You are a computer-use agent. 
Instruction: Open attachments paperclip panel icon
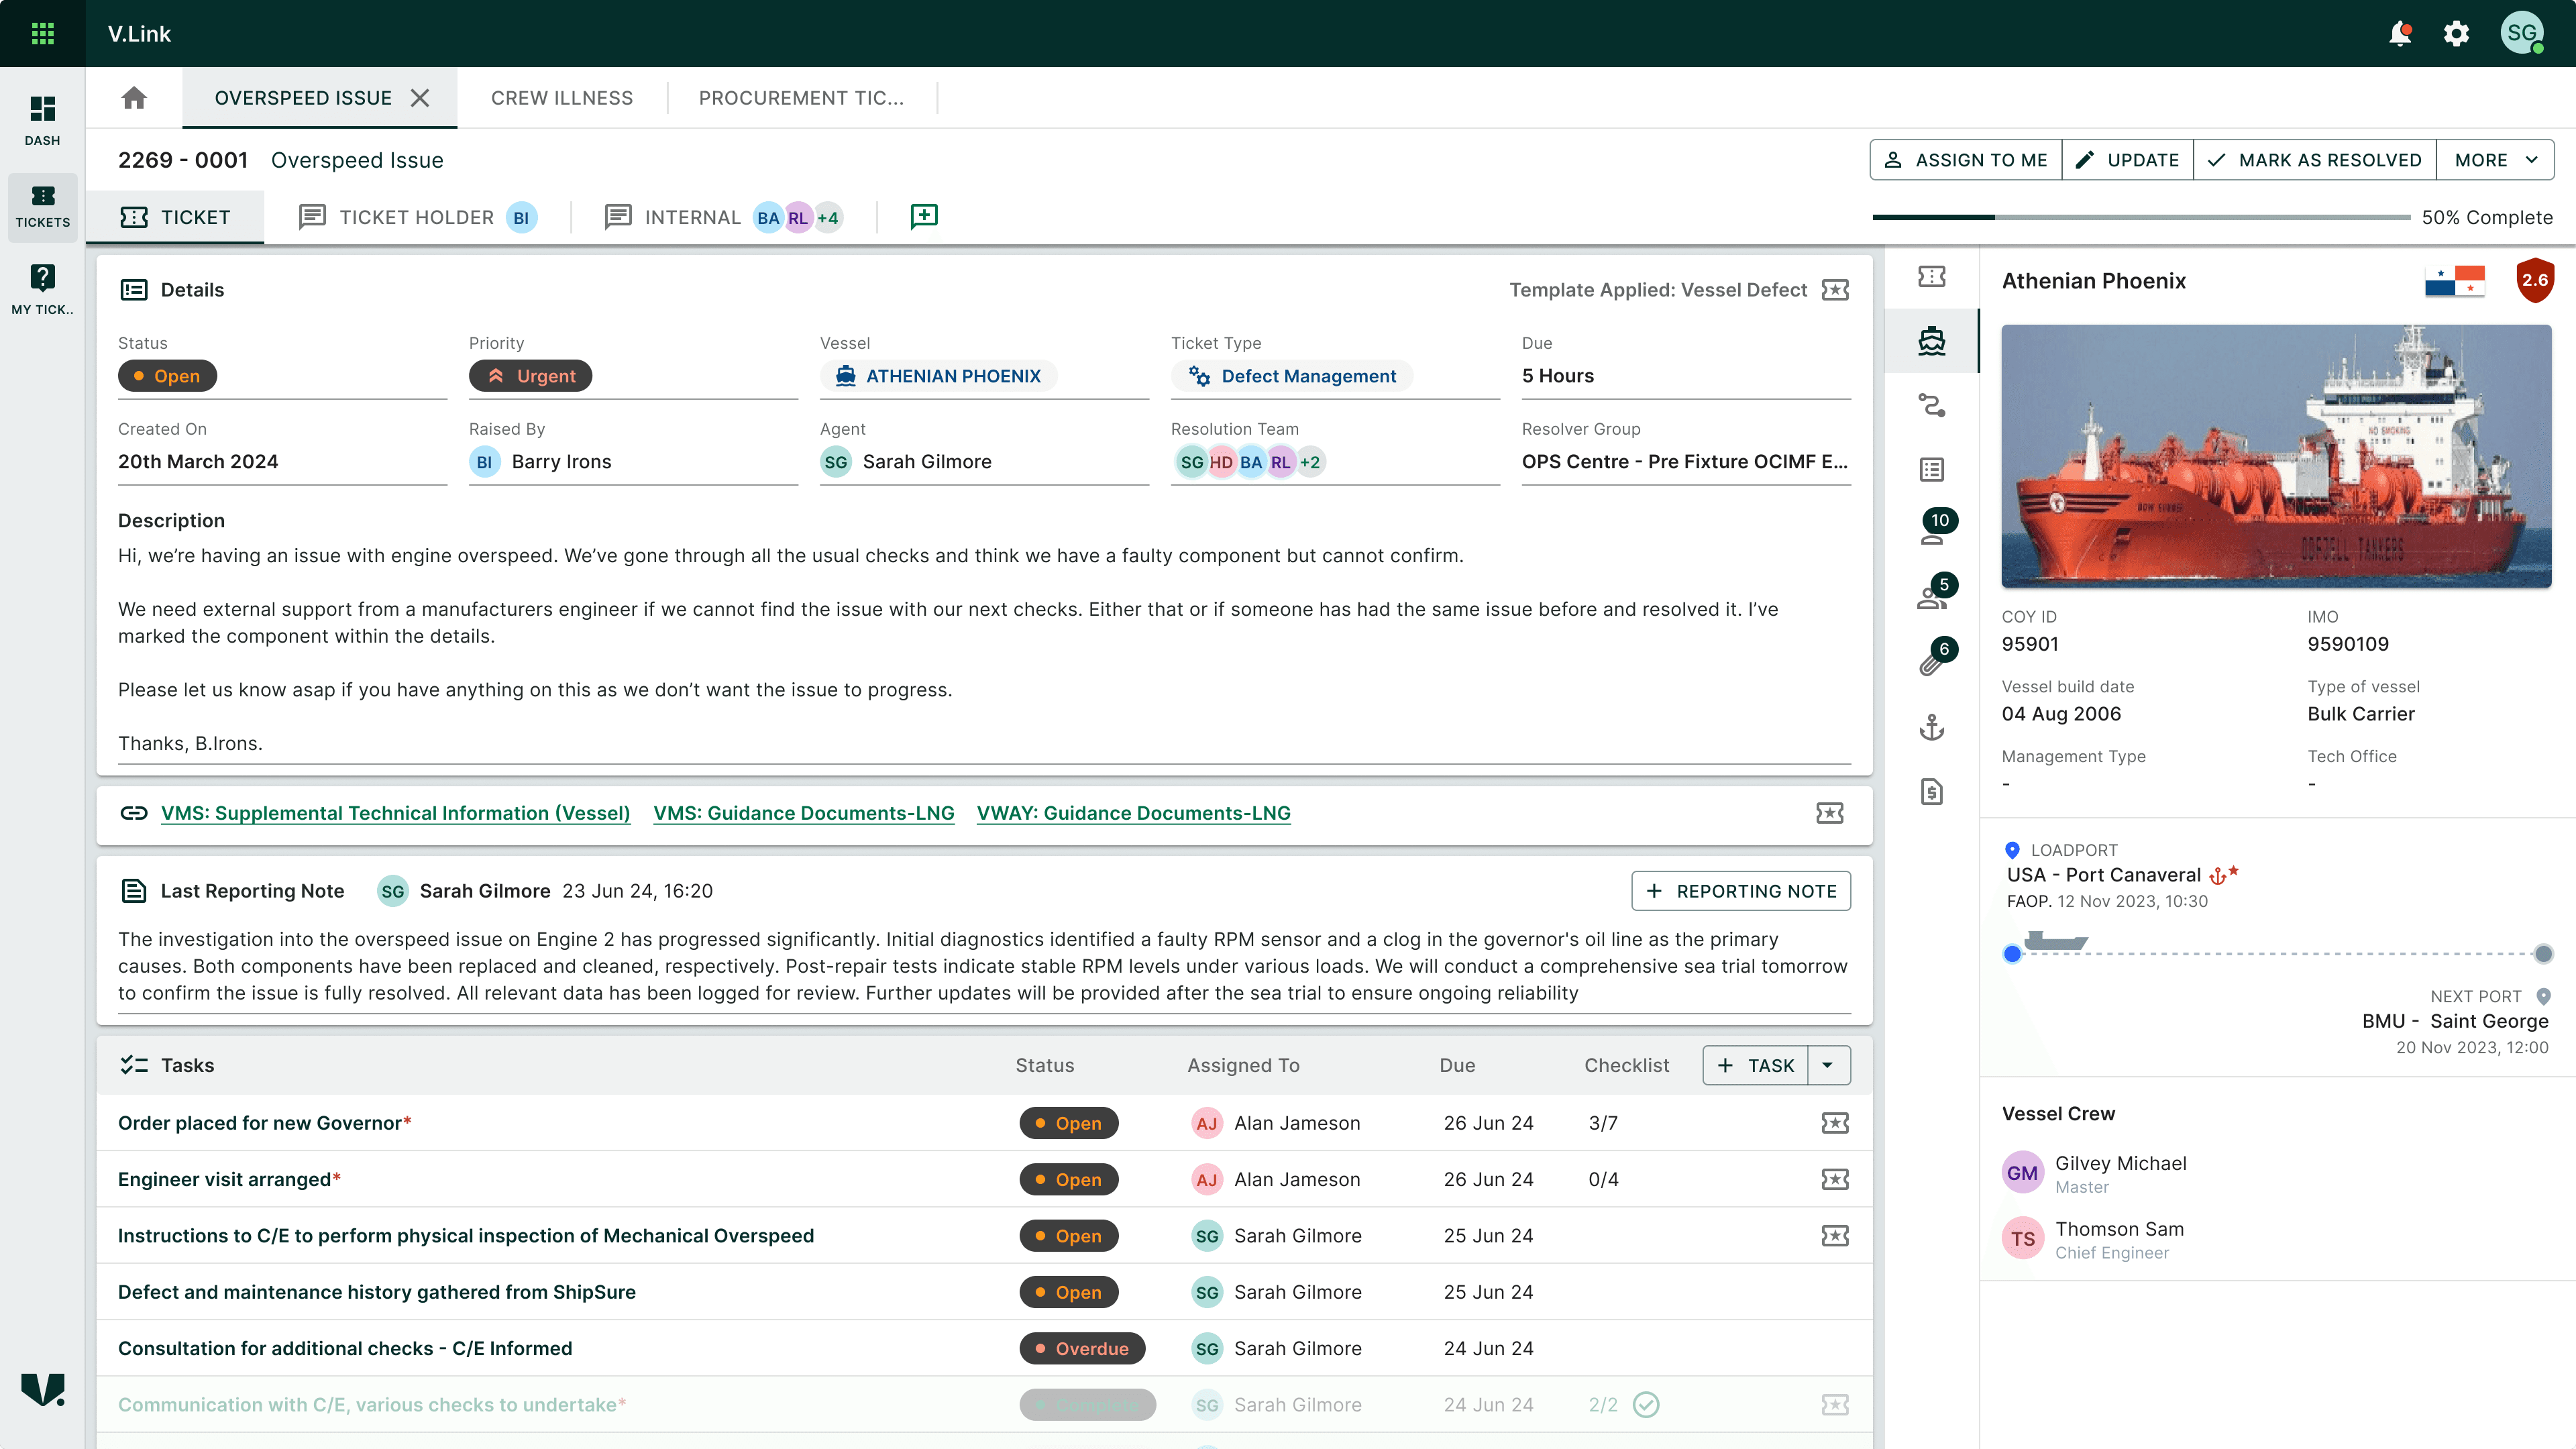click(x=1931, y=662)
